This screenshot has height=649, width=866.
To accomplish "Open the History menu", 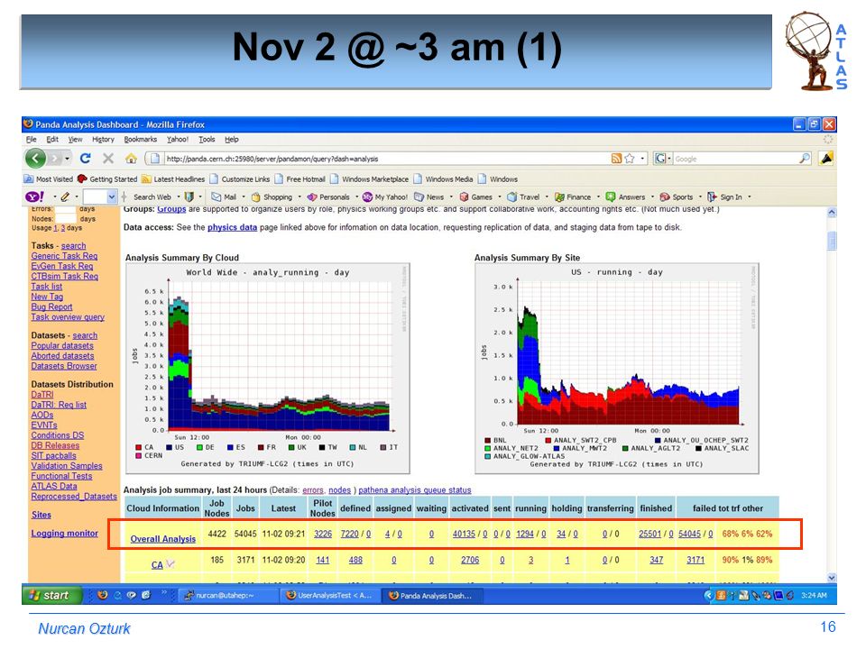I will (x=103, y=140).
